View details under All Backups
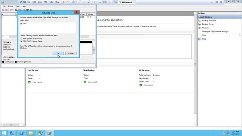Viewport: 242px width, 136px height. pyautogui.click(x=149, y=85)
